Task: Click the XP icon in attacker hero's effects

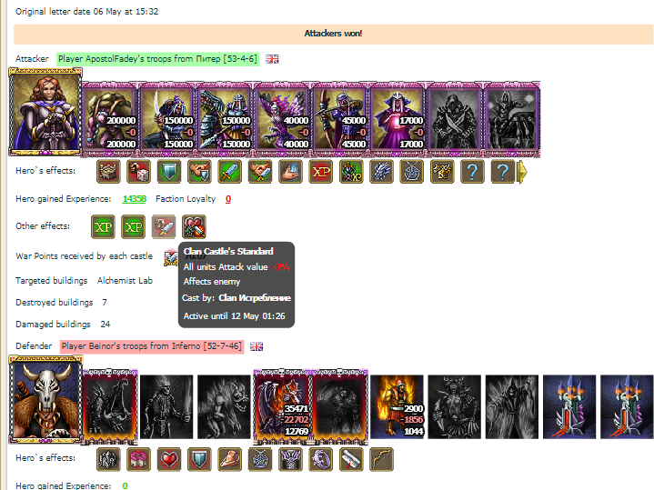Action: coord(321,172)
